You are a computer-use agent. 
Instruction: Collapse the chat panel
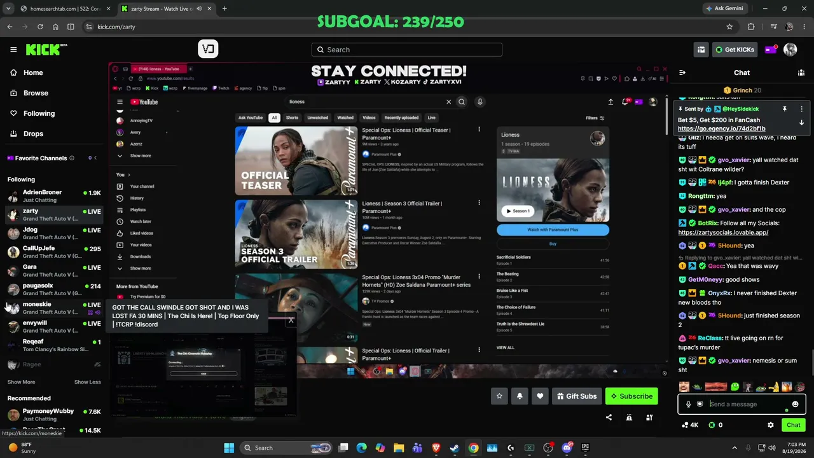(682, 73)
